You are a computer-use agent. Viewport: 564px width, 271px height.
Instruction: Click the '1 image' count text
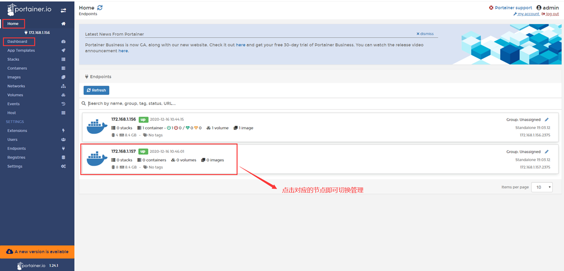246,128
